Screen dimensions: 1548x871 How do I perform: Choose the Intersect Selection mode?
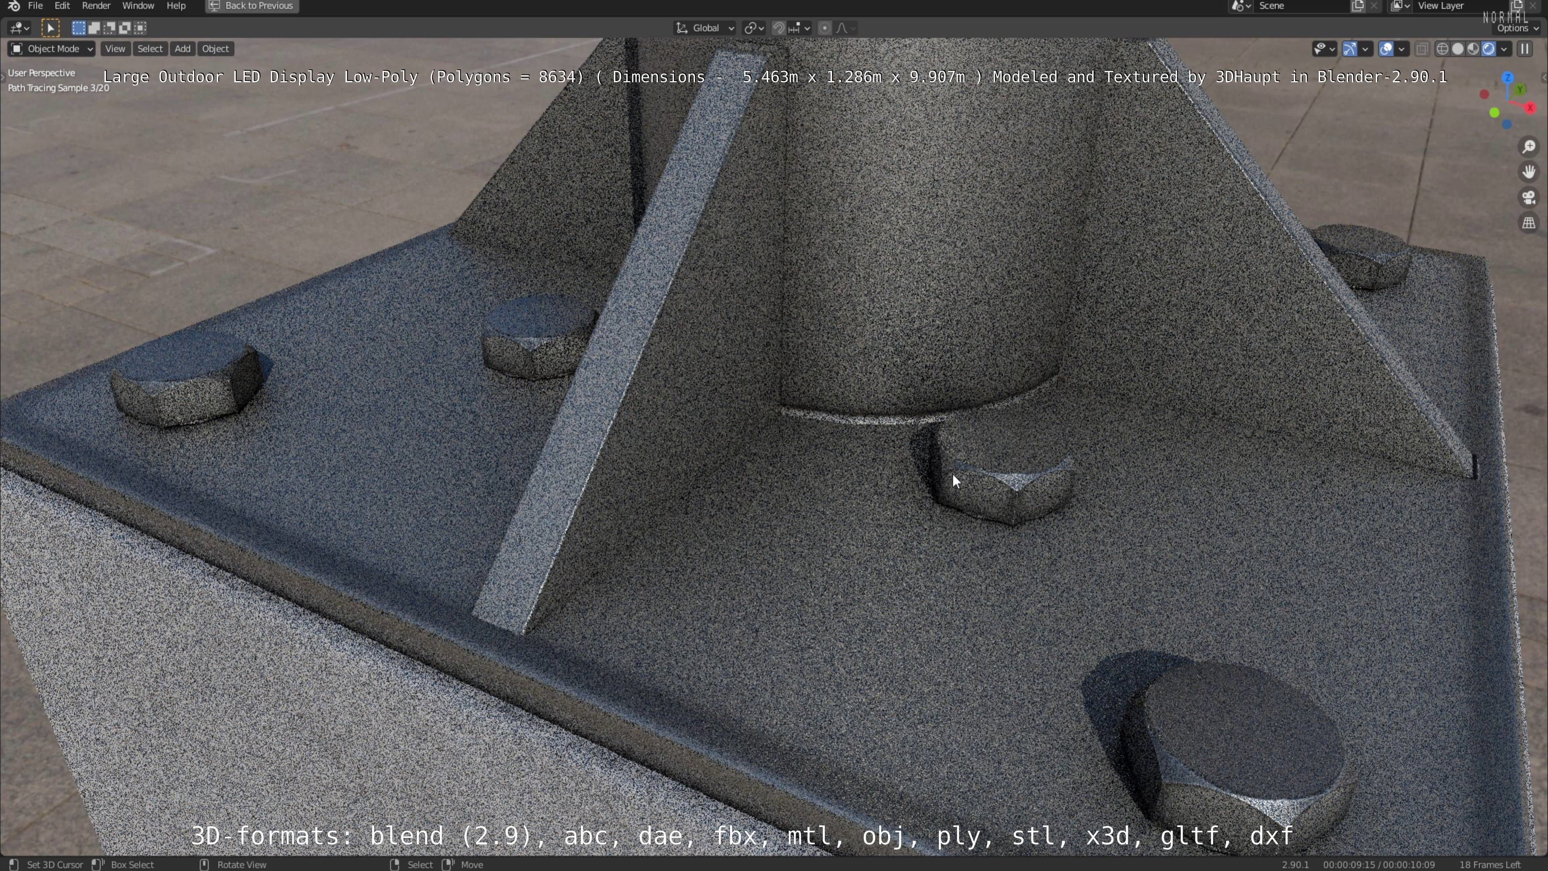click(x=141, y=28)
